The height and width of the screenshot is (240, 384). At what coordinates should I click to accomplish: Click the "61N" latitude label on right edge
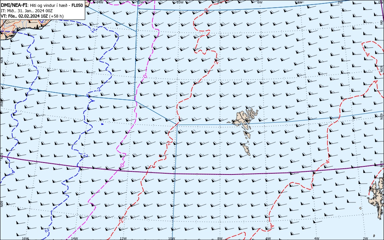coord(382,164)
